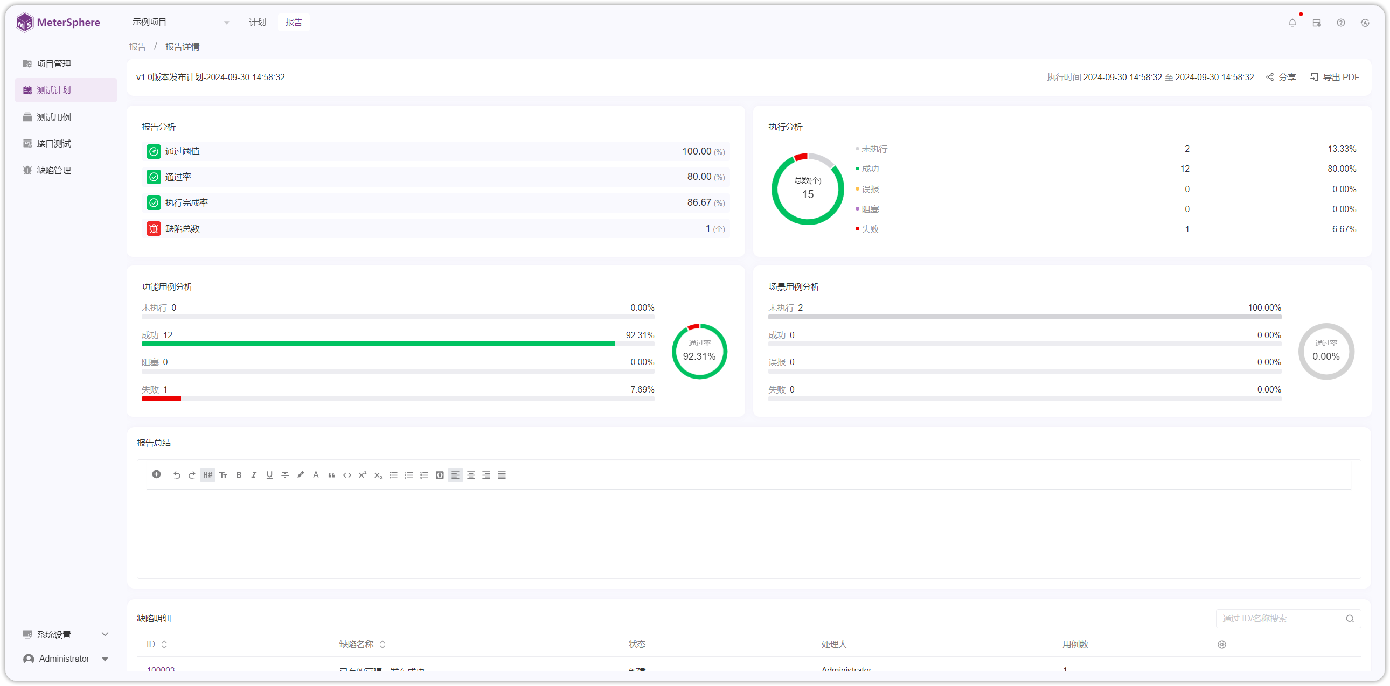Insert a numbered list
Viewport: 1390px width, 686px height.
(x=409, y=475)
